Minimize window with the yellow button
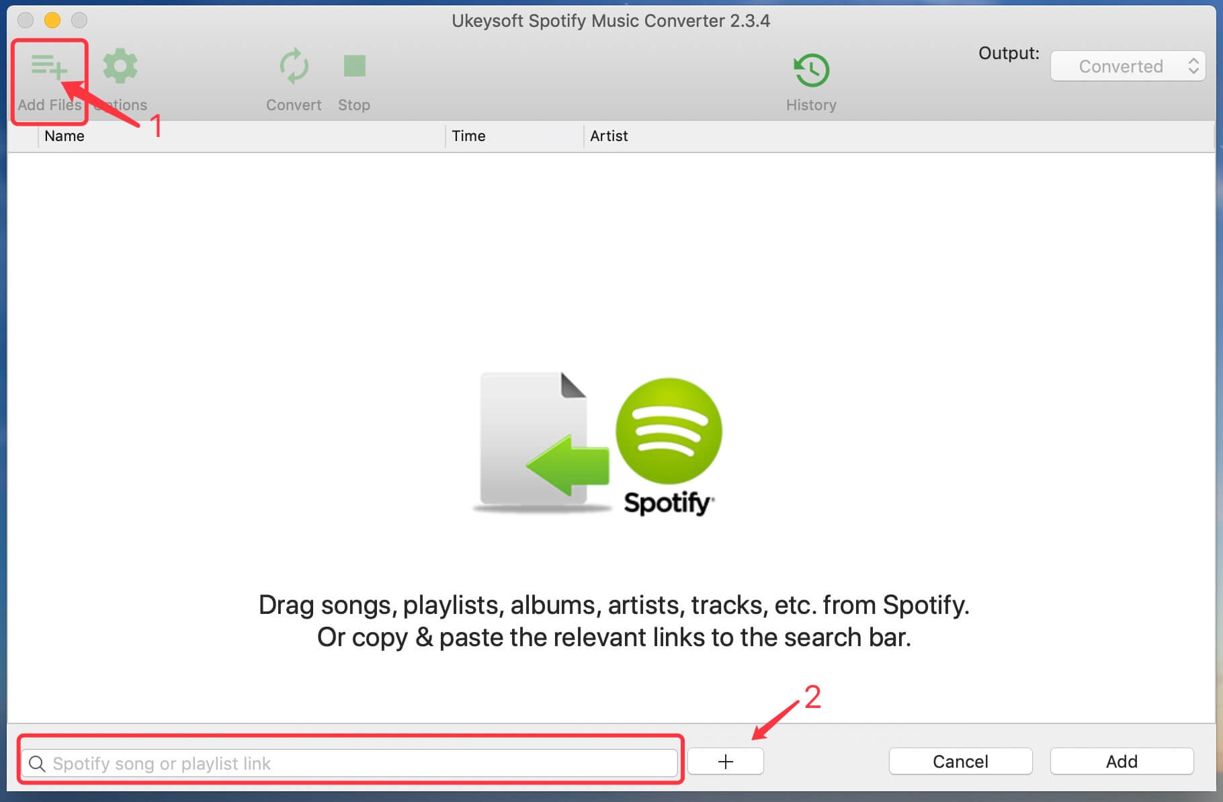The width and height of the screenshot is (1223, 802). (x=52, y=21)
